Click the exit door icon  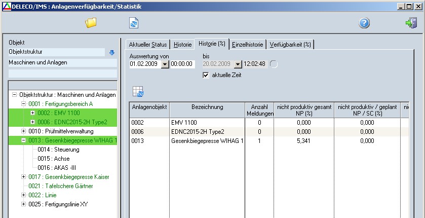coord(411,23)
